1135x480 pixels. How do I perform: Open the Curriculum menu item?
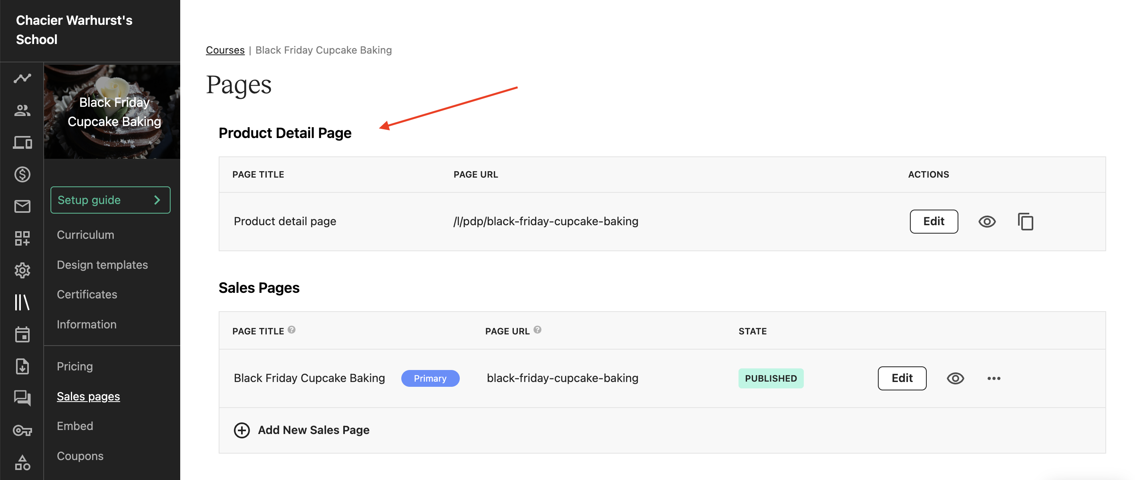[85, 235]
